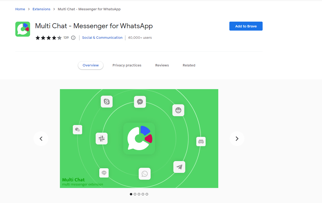Image resolution: width=322 pixels, height=203 pixels.
Task: Go to Extensions breadcrumb link
Action: [41, 9]
